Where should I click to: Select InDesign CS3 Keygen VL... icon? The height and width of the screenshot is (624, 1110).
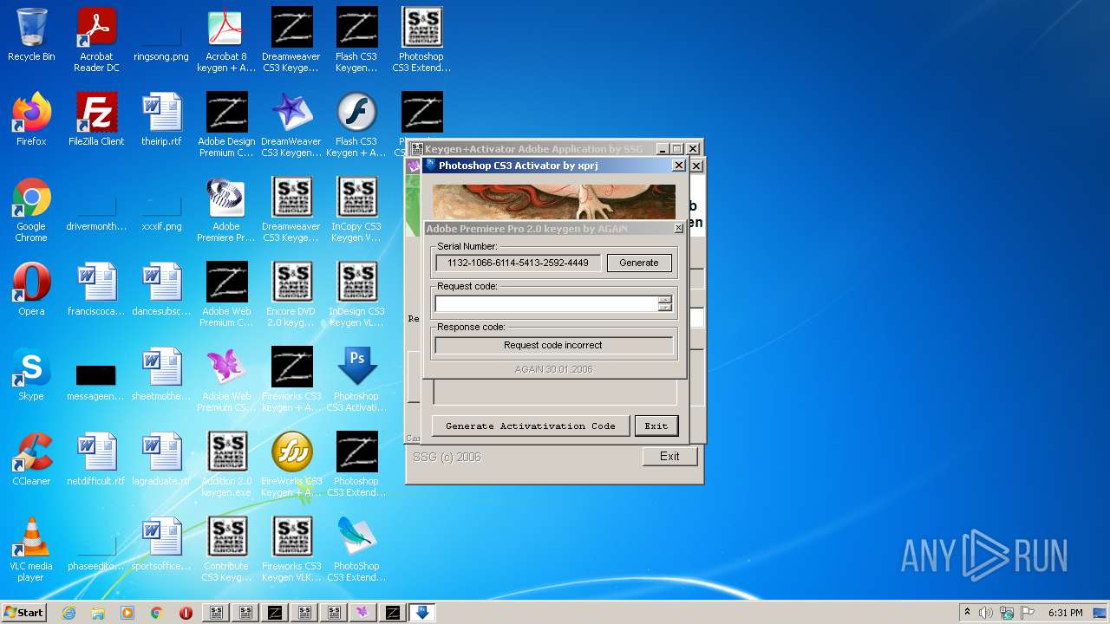356,294
